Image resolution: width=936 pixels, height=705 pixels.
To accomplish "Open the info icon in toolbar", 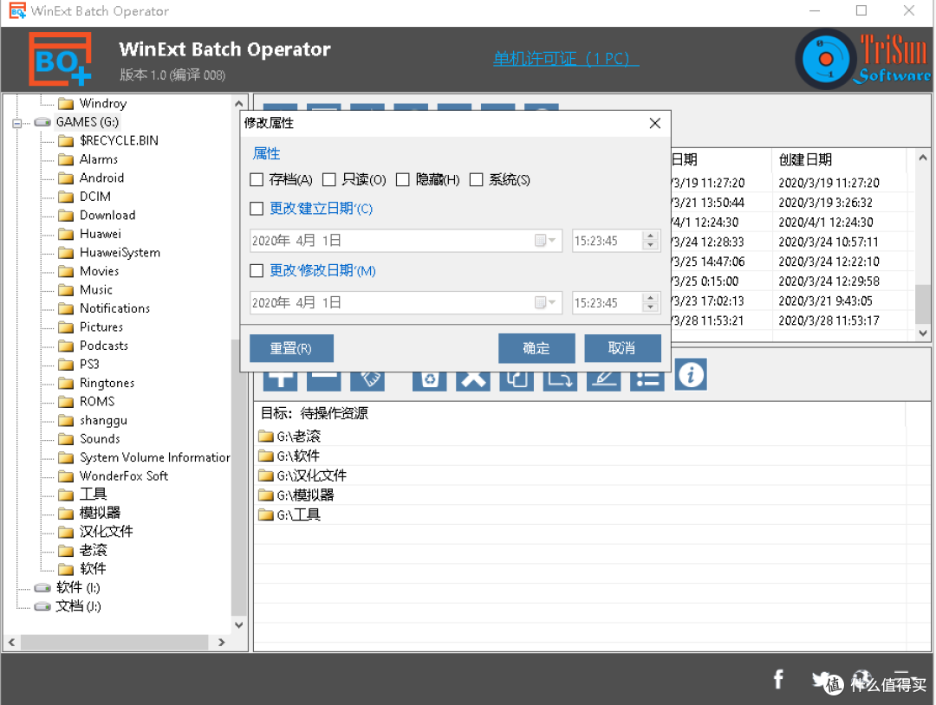I will (691, 375).
